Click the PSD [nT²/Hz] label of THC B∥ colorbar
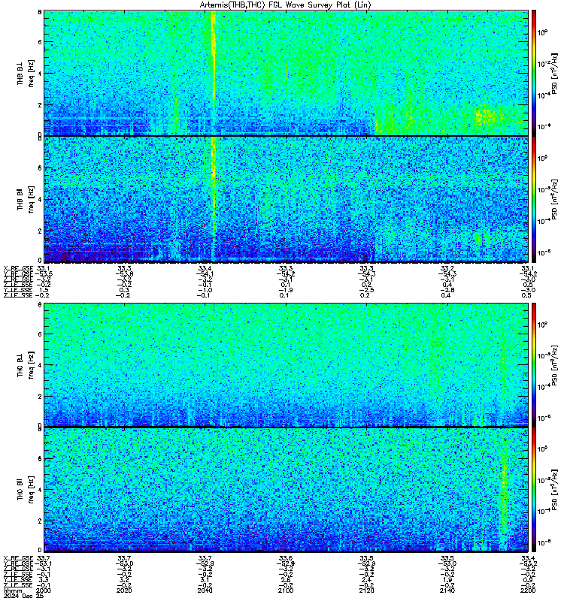The height and width of the screenshot is (601, 564). point(555,490)
